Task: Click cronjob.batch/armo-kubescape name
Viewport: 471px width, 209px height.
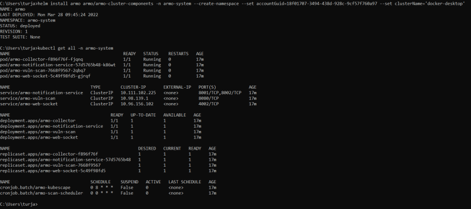Action: 35,188
